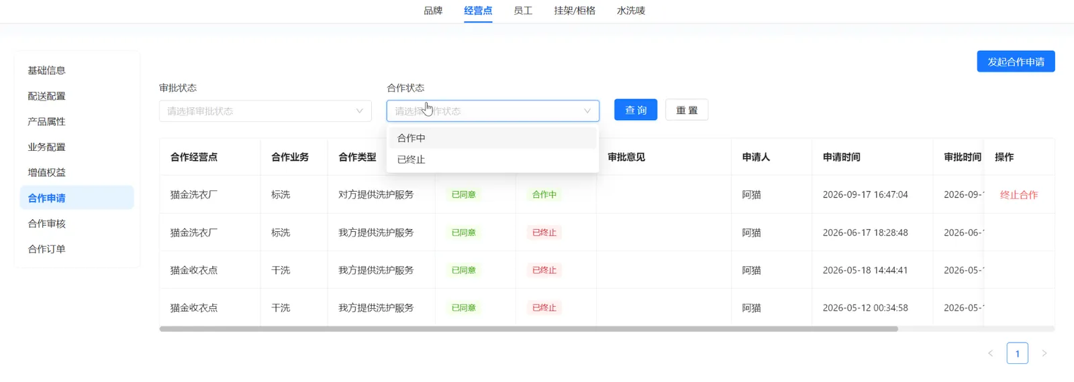
Task: Click 合作类型 column header
Action: click(x=357, y=157)
